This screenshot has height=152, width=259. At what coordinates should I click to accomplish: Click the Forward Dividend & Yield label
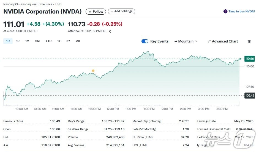(214, 129)
